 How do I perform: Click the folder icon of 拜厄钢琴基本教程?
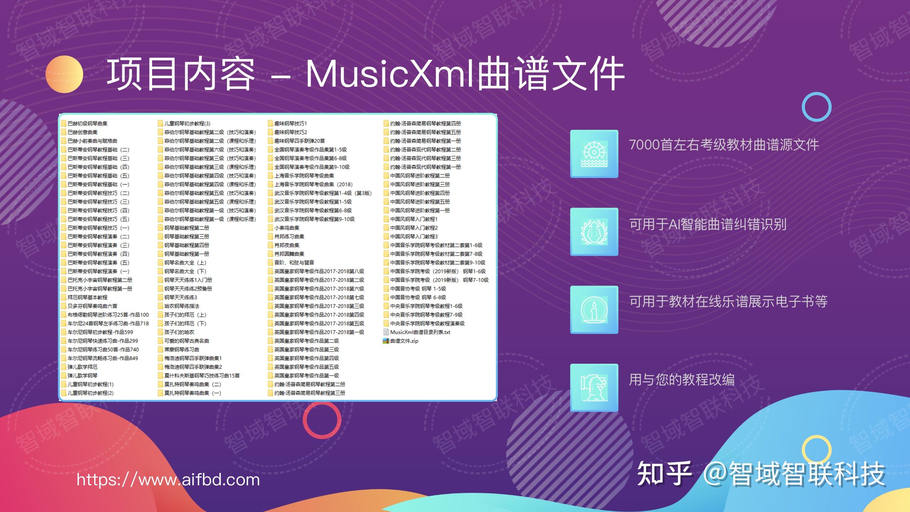(x=64, y=298)
